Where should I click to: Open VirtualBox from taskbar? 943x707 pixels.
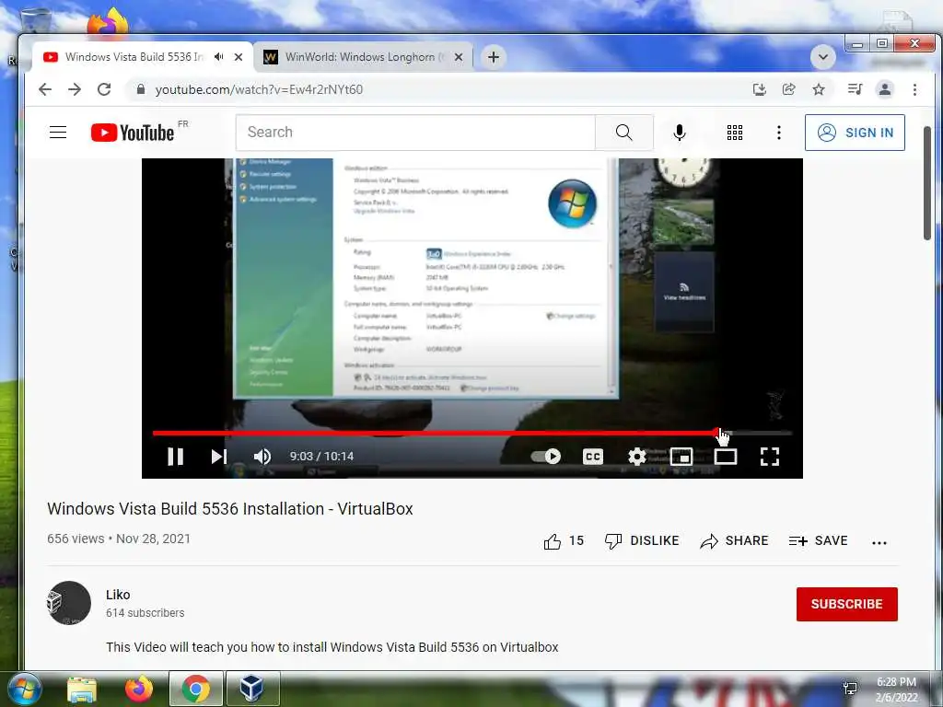pos(252,689)
